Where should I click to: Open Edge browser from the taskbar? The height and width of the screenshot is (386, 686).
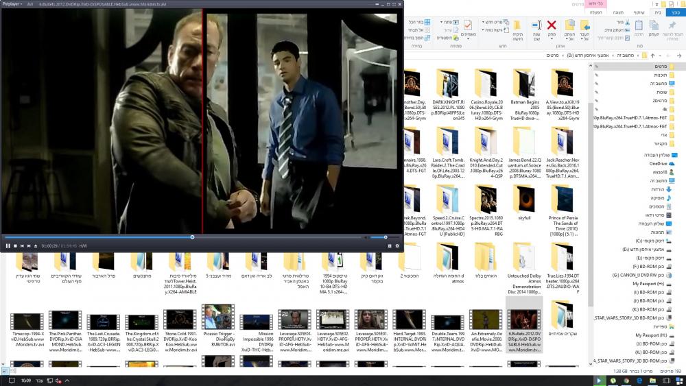coord(639,381)
